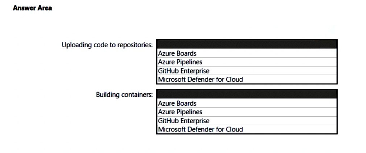Open the Uploading code to repositories dropdown

click(x=247, y=44)
